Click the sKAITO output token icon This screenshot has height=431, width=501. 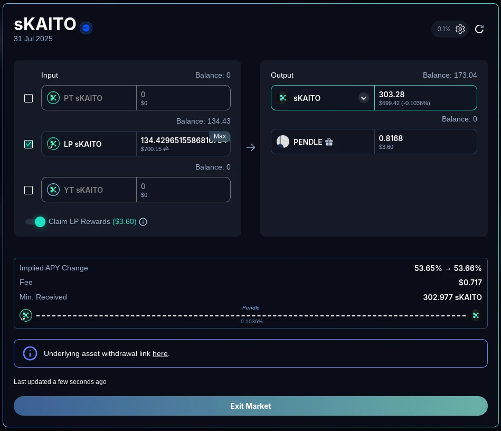click(x=283, y=98)
